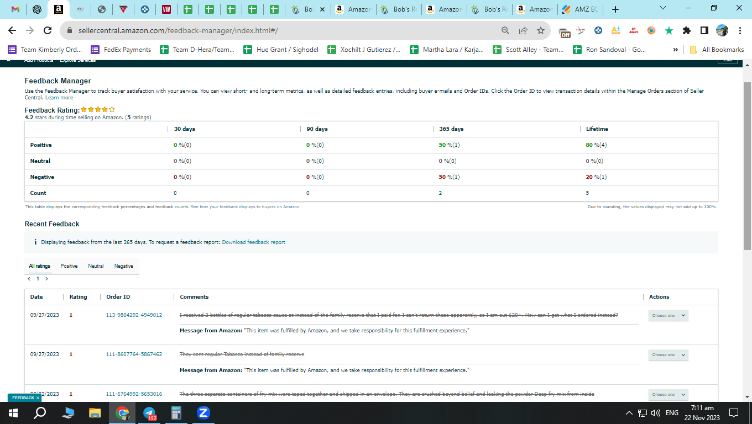This screenshot has height=424, width=752.
Task: Click the page vertical scrollbar thumb
Action: (748, 166)
